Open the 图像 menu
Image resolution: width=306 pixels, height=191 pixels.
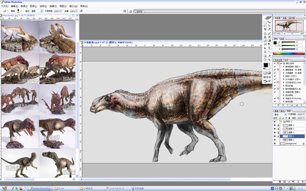click(x=24, y=6)
